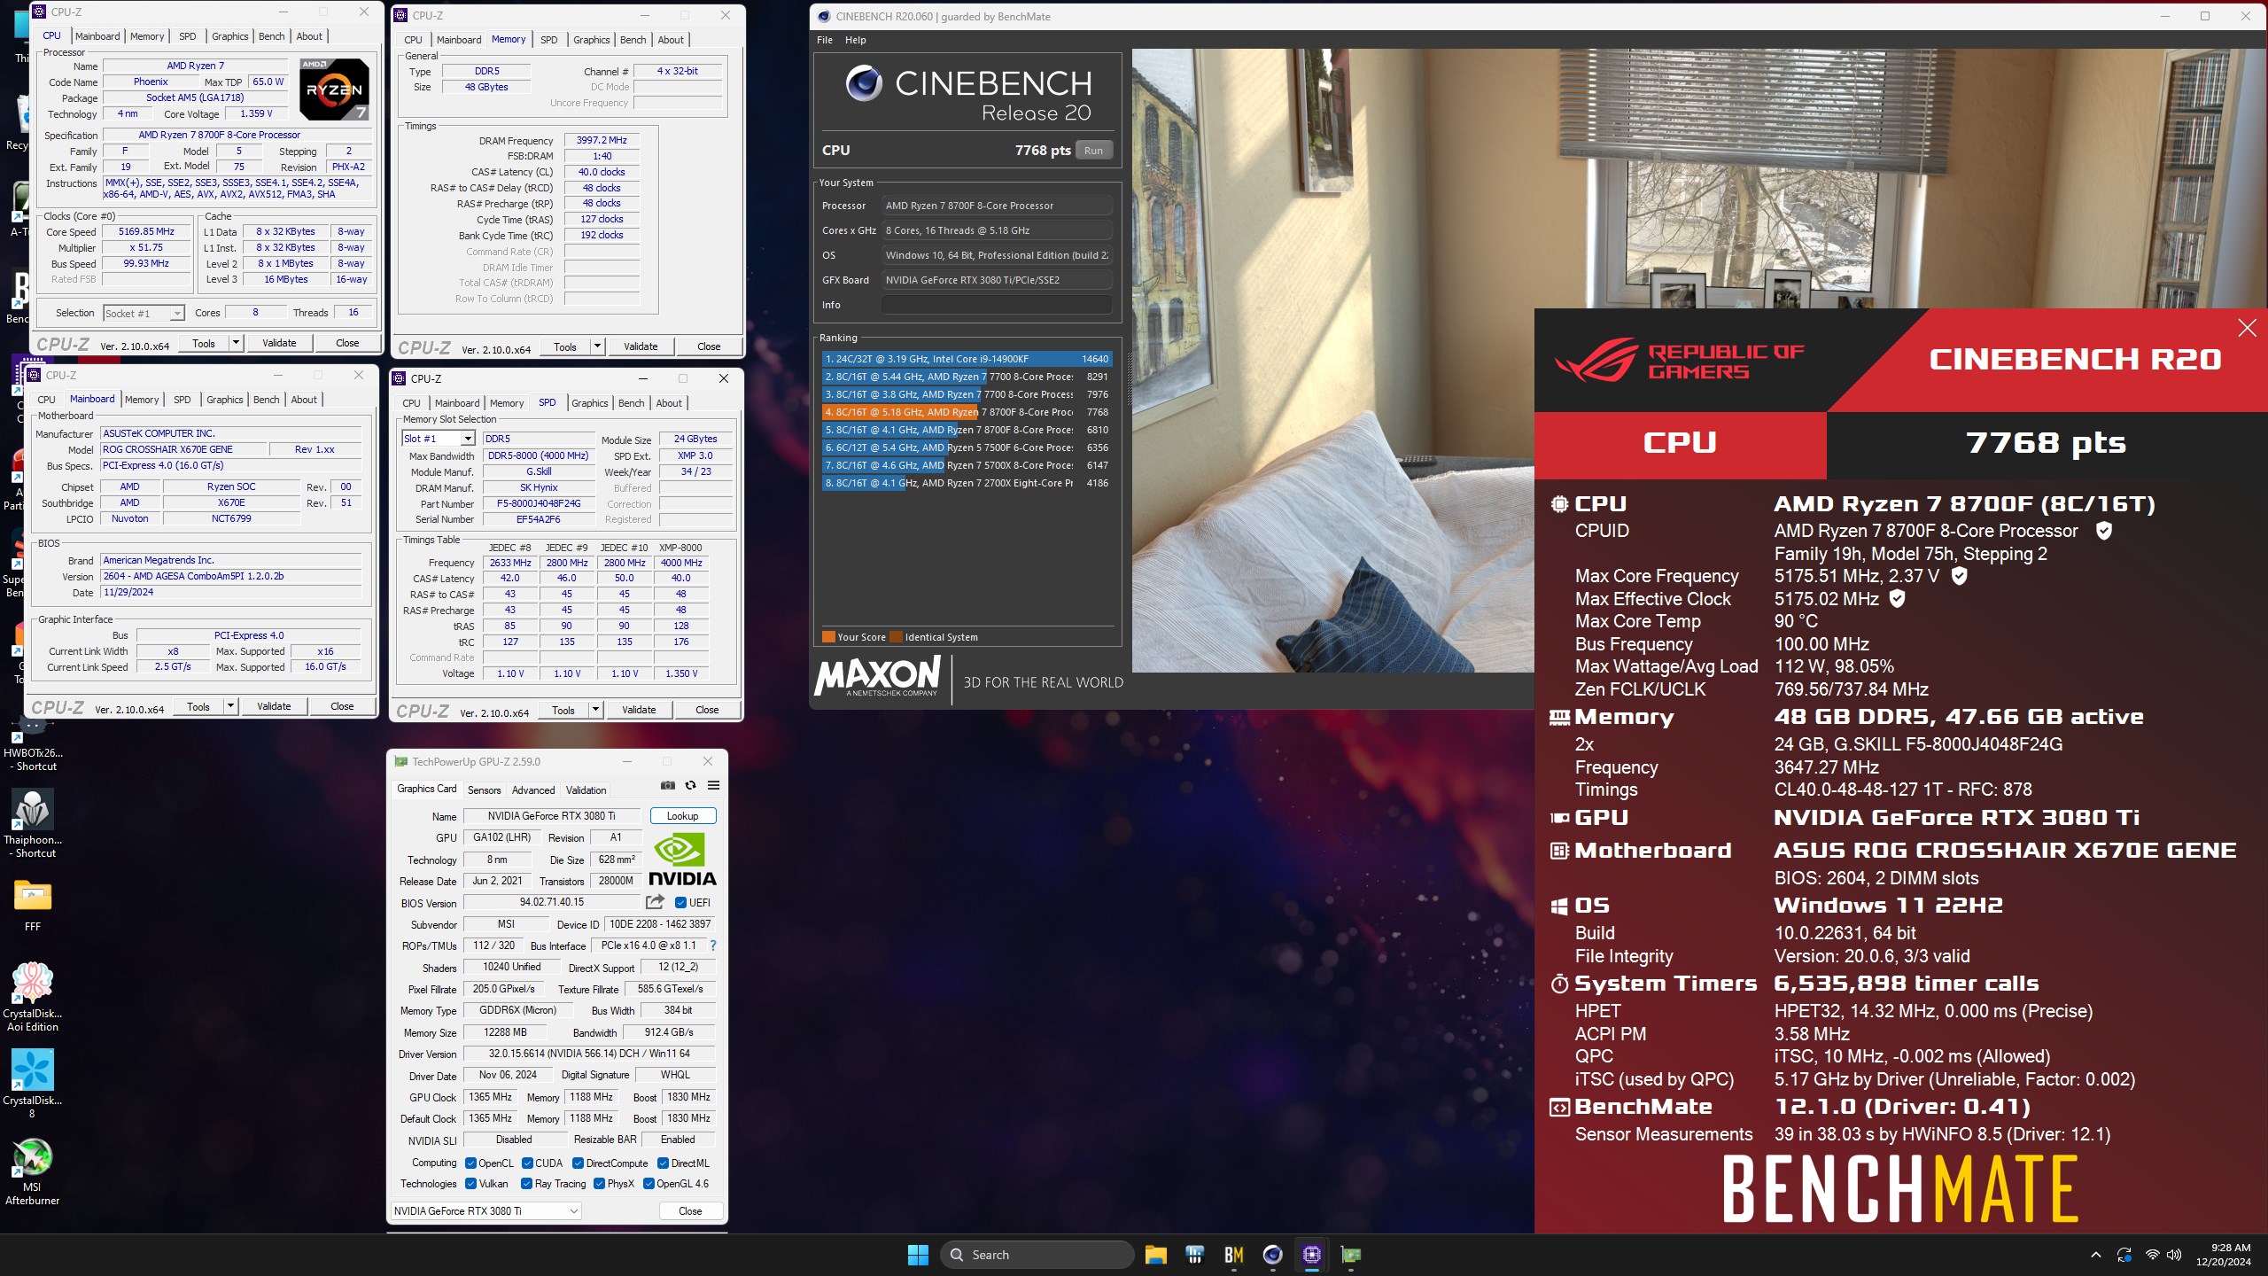
Task: Toggle PhysX checkbox in GPU-Z
Action: (600, 1184)
